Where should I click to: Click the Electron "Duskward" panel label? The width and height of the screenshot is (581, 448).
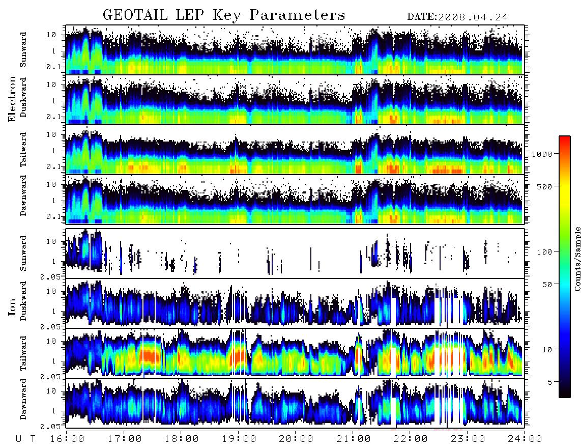[x=23, y=97]
